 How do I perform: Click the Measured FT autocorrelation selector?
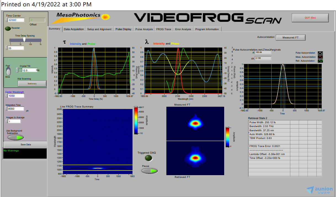pos(290,37)
